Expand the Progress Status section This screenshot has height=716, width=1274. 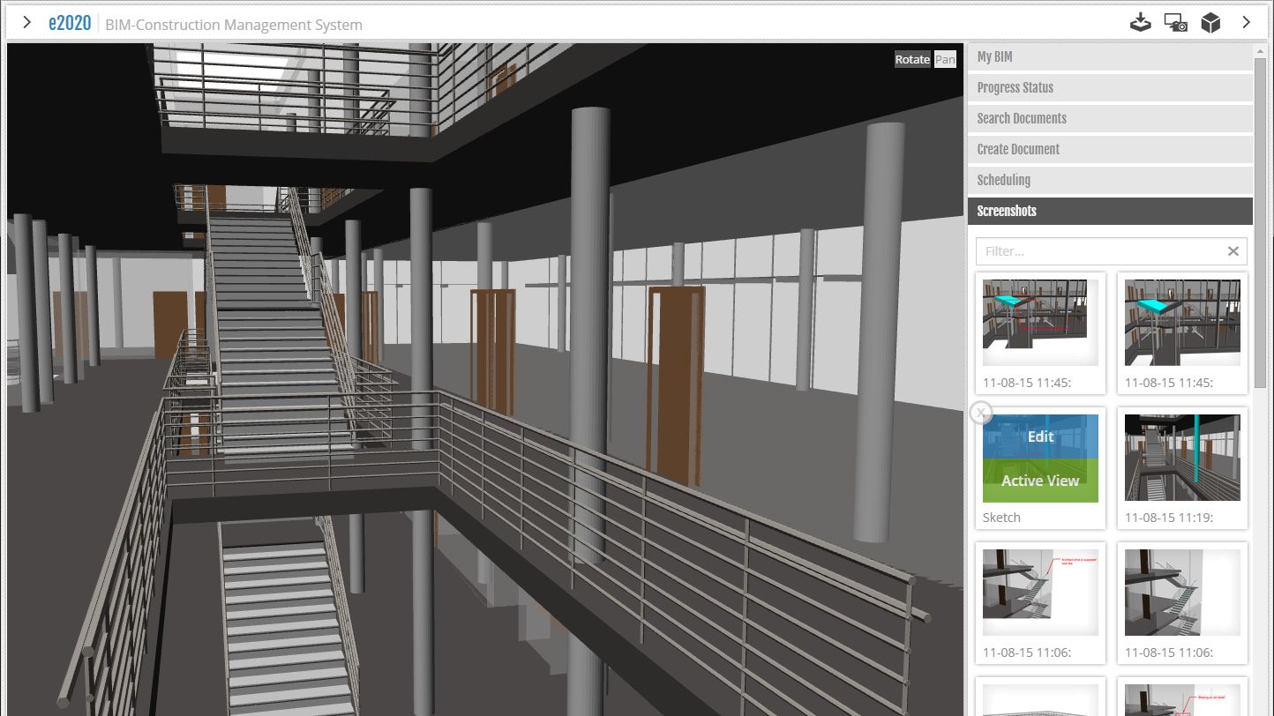click(1110, 87)
